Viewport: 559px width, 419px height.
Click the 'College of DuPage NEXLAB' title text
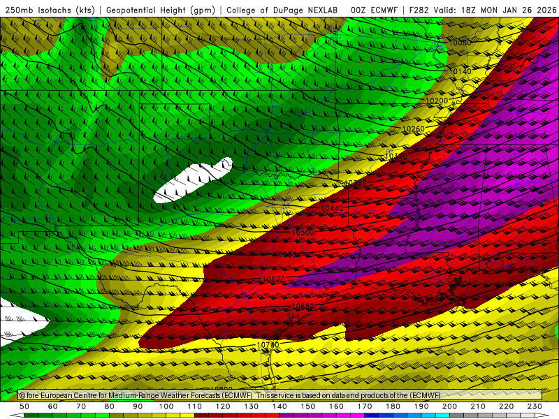[x=282, y=10]
